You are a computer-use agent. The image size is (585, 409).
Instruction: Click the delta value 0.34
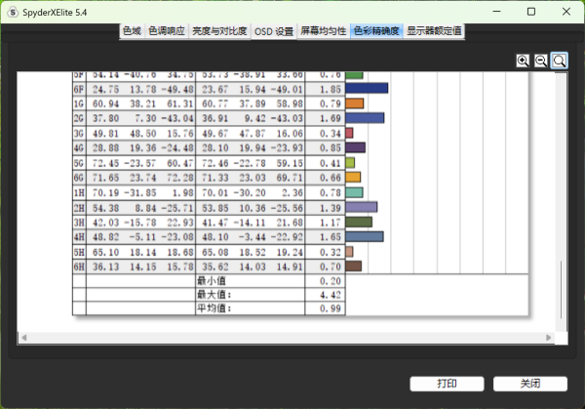331,134
